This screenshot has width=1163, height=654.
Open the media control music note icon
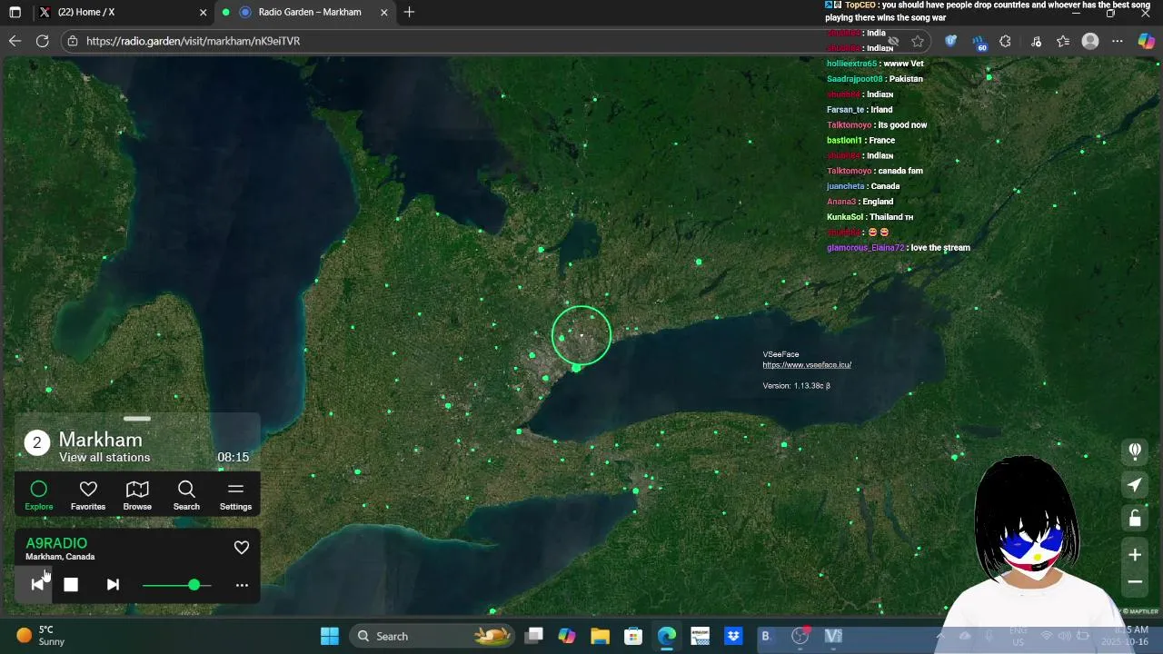[x=1036, y=41]
